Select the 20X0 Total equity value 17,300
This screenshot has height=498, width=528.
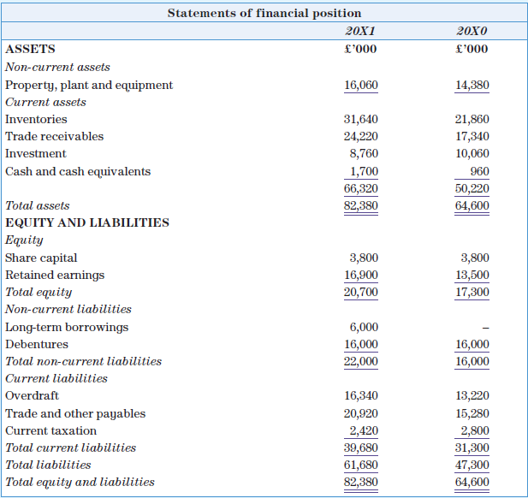tap(472, 292)
